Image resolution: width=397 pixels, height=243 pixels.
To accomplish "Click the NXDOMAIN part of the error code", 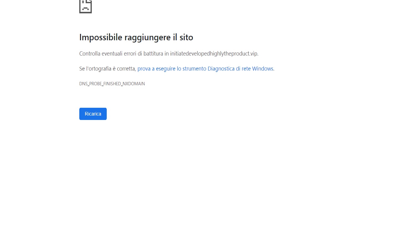I will [134, 84].
